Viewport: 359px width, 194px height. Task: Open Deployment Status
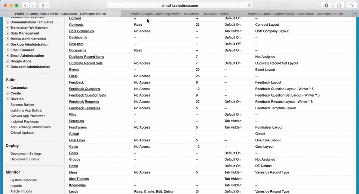pos(25,159)
